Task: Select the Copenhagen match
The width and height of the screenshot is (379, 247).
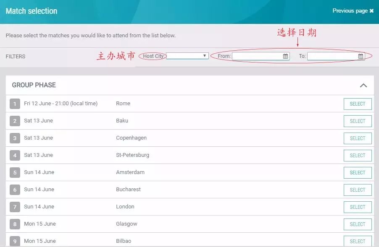Action: [358, 138]
